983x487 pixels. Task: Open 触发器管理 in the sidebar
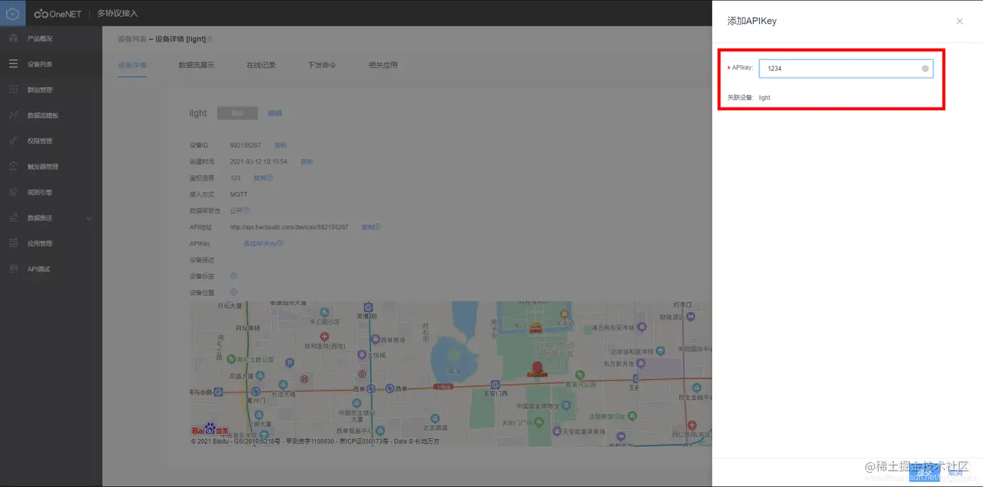pyautogui.click(x=43, y=166)
